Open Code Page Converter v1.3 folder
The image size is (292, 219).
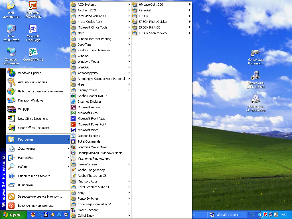click(101, 204)
